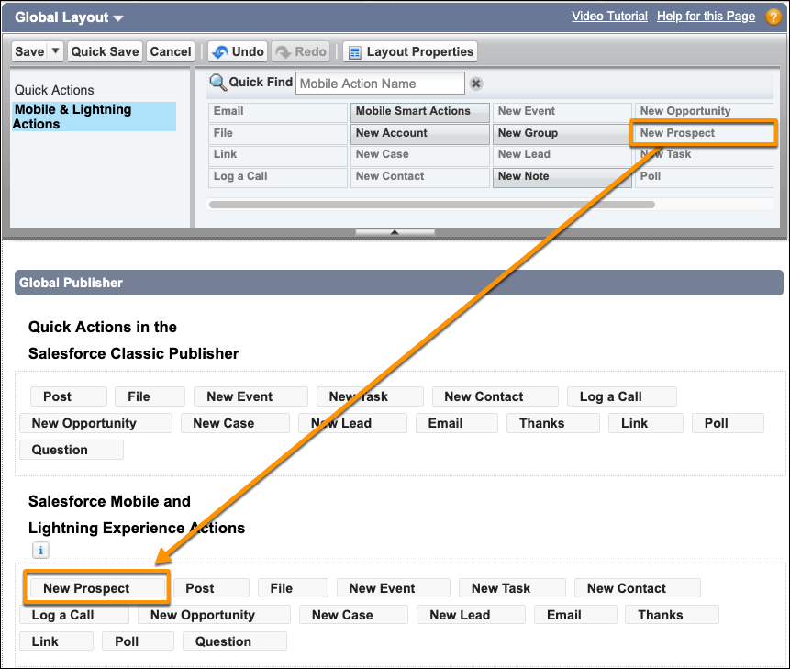
Task: Open the Help for this Page link
Action: click(706, 17)
